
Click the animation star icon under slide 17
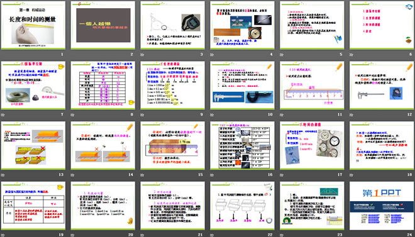(282, 175)
